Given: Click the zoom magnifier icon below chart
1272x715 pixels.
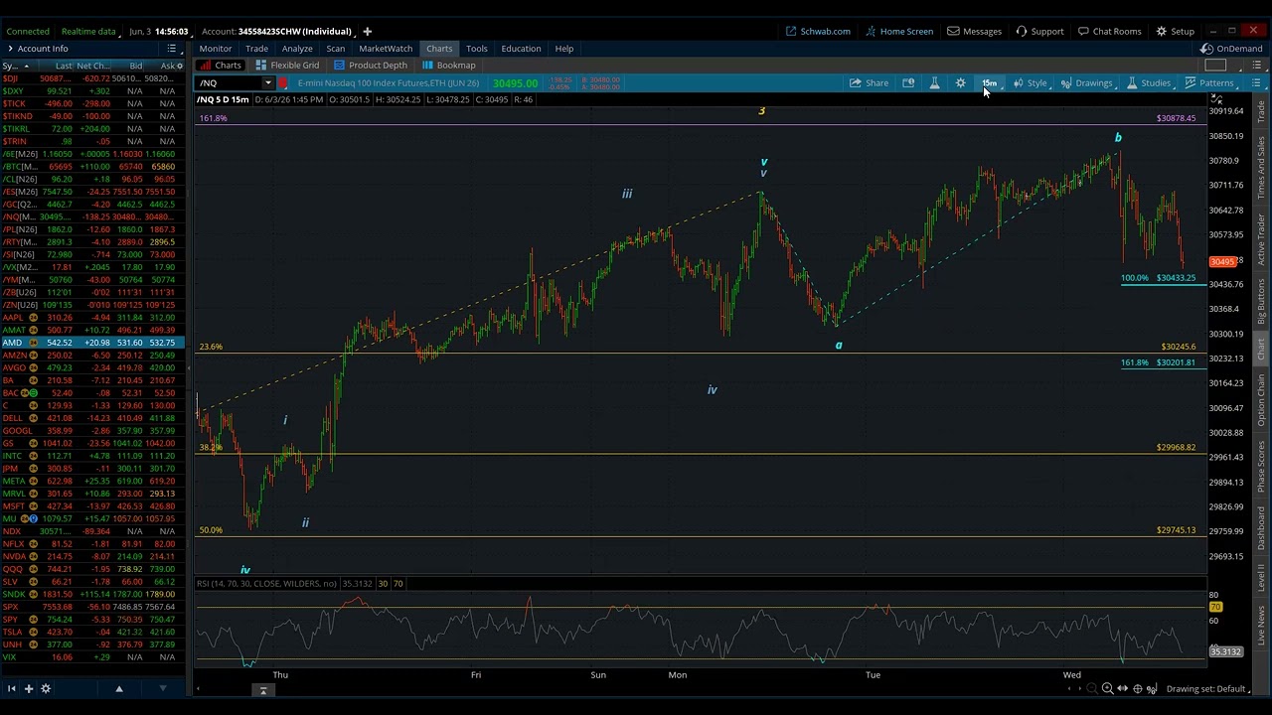Looking at the screenshot, I should click(1107, 688).
